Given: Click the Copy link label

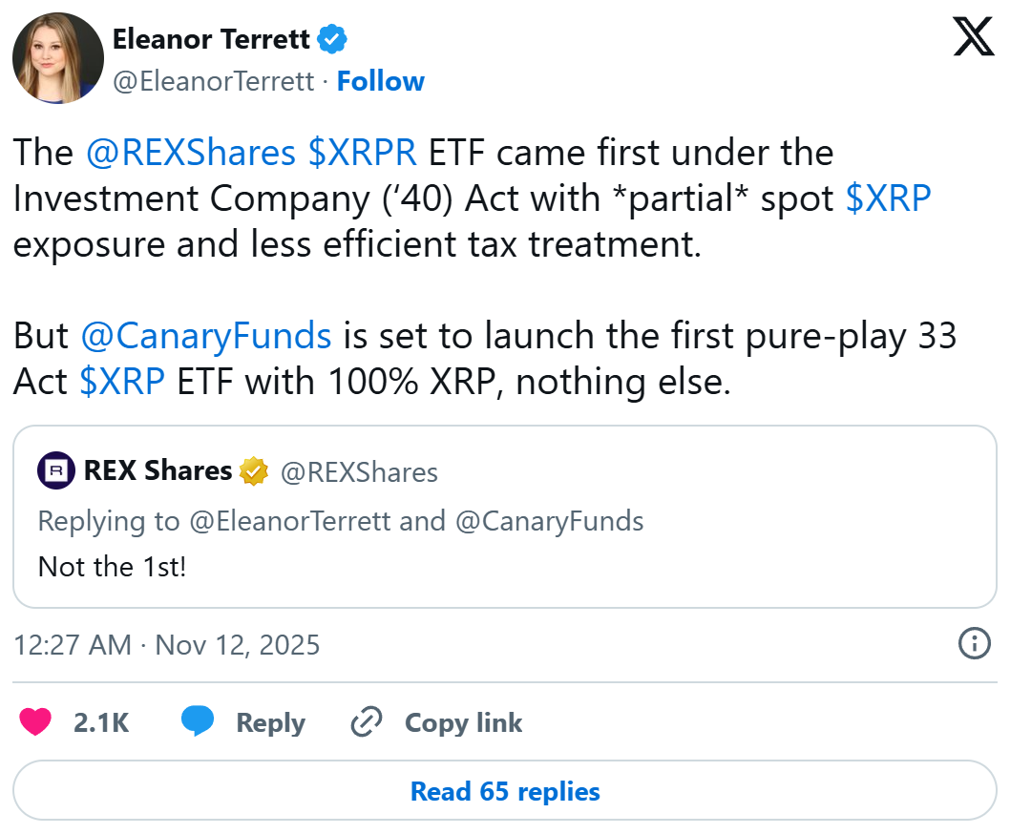Looking at the screenshot, I should (464, 722).
